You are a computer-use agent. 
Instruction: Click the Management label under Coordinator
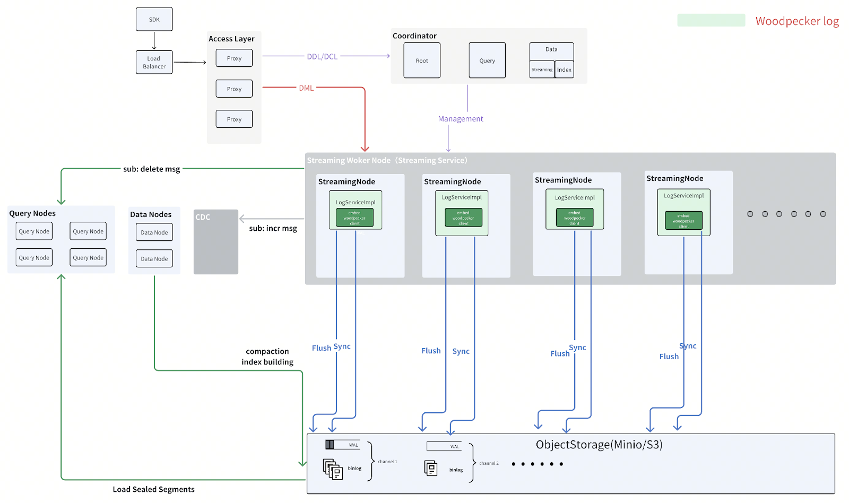pos(461,119)
